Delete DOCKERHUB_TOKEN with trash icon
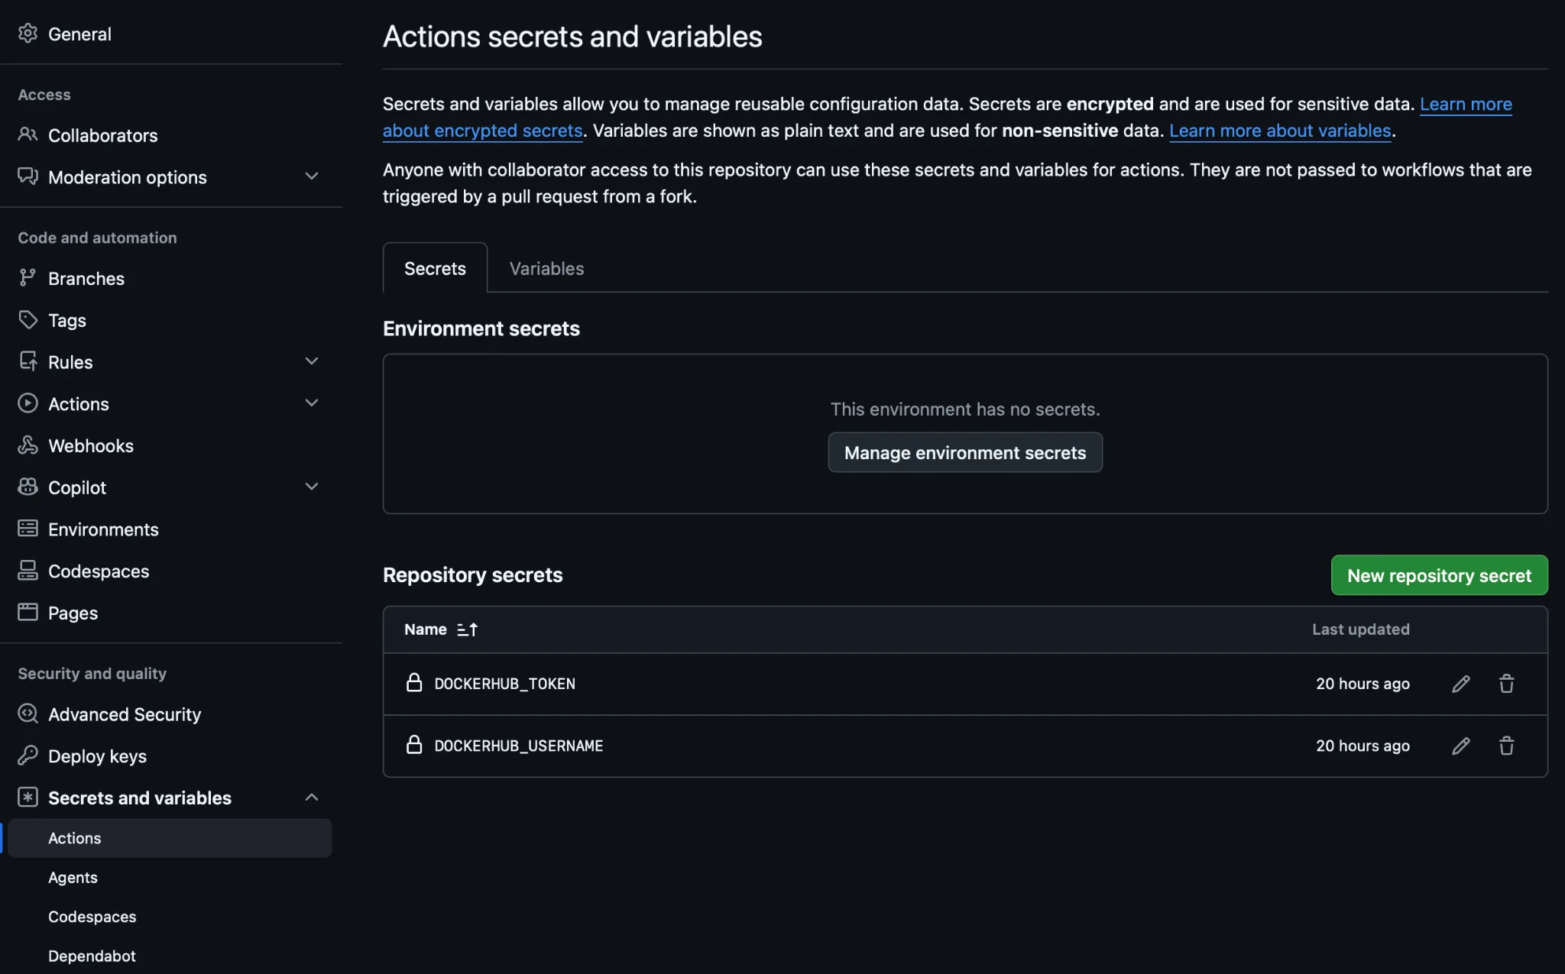The height and width of the screenshot is (974, 1565). pos(1506,684)
